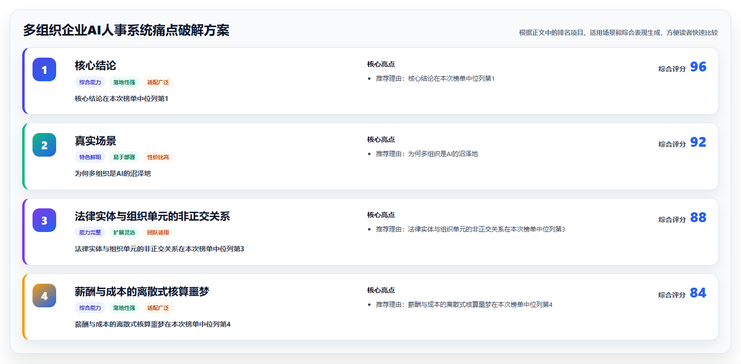The width and height of the screenshot is (741, 364).
Task: Click description 为何多组织是AI的沼泽地 below the tags
Action: (113, 174)
